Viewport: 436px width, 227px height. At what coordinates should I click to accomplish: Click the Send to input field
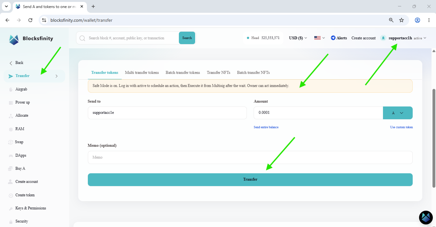tap(167, 113)
